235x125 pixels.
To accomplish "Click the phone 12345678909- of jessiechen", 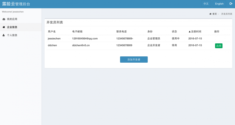I will click(125, 38).
